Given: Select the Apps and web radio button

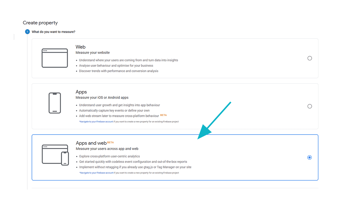Looking at the screenshot, I should click(310, 157).
